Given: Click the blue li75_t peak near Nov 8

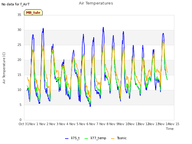Looking at the screenshot, I should [x=103, y=27].
